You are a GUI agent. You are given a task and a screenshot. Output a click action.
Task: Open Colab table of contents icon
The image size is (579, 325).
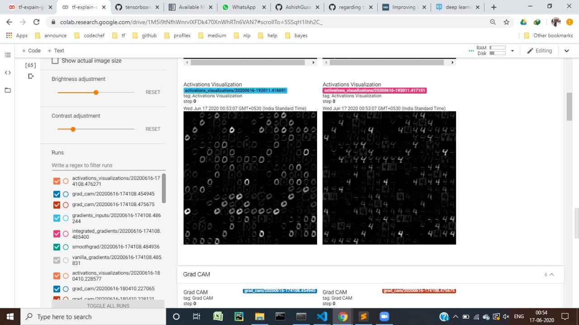[x=8, y=55]
